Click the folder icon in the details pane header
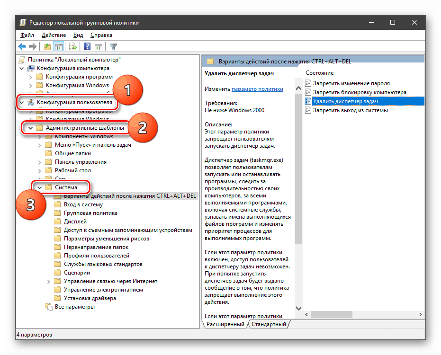 pyautogui.click(x=210, y=61)
